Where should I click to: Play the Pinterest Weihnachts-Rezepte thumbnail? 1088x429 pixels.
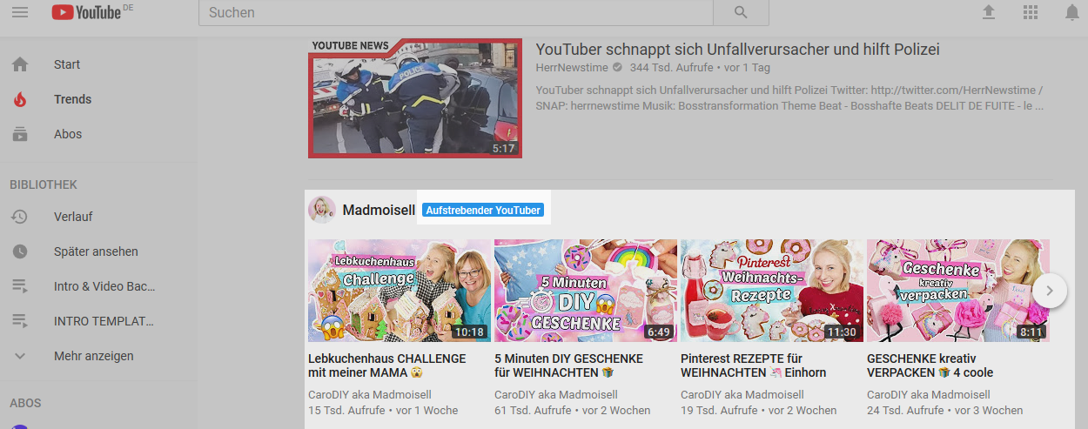(772, 291)
